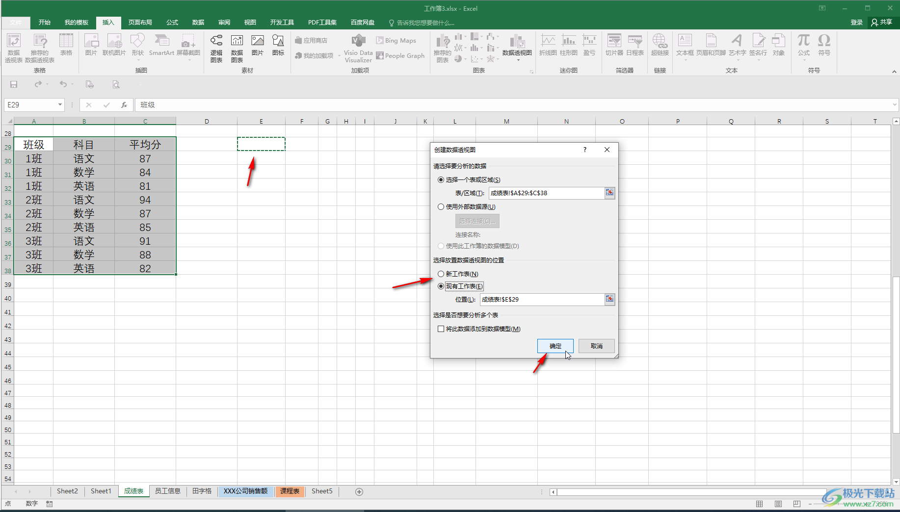
Task: Switch to page layout view icon in status bar
Action: (x=778, y=504)
